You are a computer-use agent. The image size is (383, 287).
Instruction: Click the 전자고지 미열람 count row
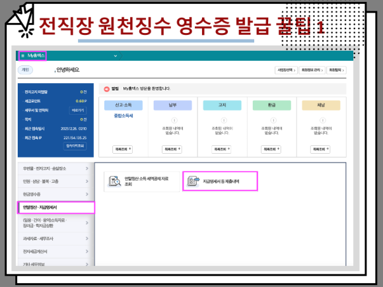[55, 92]
